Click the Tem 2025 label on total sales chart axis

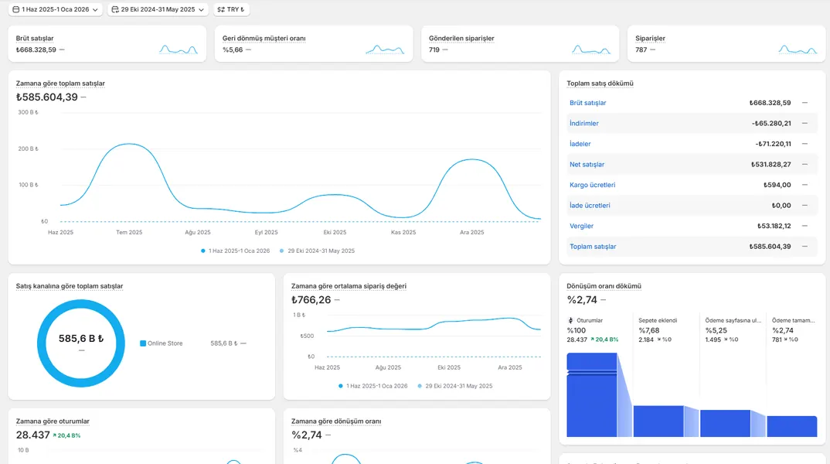coord(129,233)
